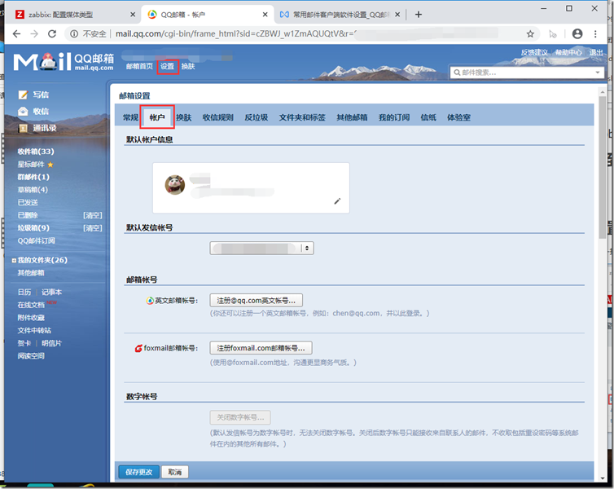Click the foxmail logo icon
The image size is (614, 489).
pos(138,348)
